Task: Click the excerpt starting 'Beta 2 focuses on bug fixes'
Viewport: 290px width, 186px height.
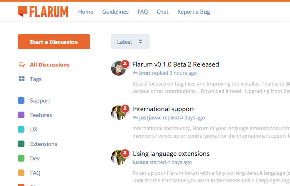Action: tap(211, 88)
